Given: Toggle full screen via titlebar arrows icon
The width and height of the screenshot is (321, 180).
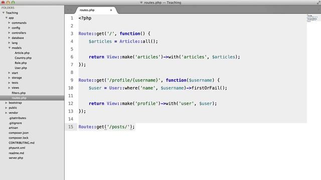Looking at the screenshot, I should coord(318,2).
